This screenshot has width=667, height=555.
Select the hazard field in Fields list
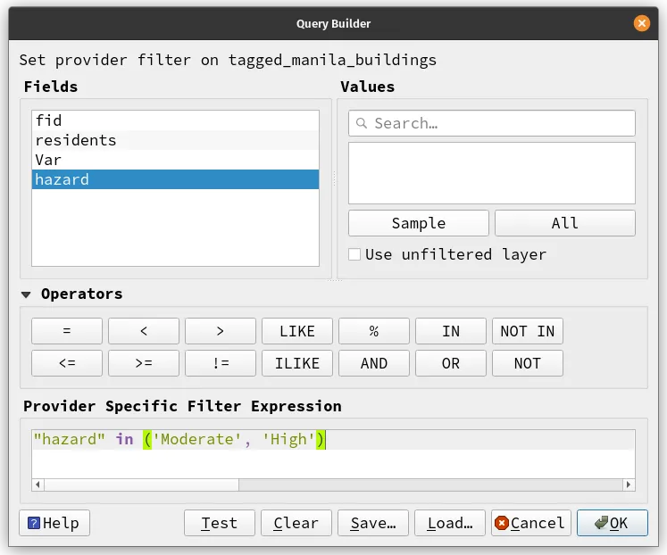175,179
